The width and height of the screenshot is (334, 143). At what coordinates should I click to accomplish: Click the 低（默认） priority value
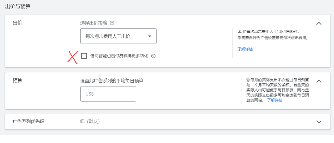pyautogui.click(x=90, y=122)
